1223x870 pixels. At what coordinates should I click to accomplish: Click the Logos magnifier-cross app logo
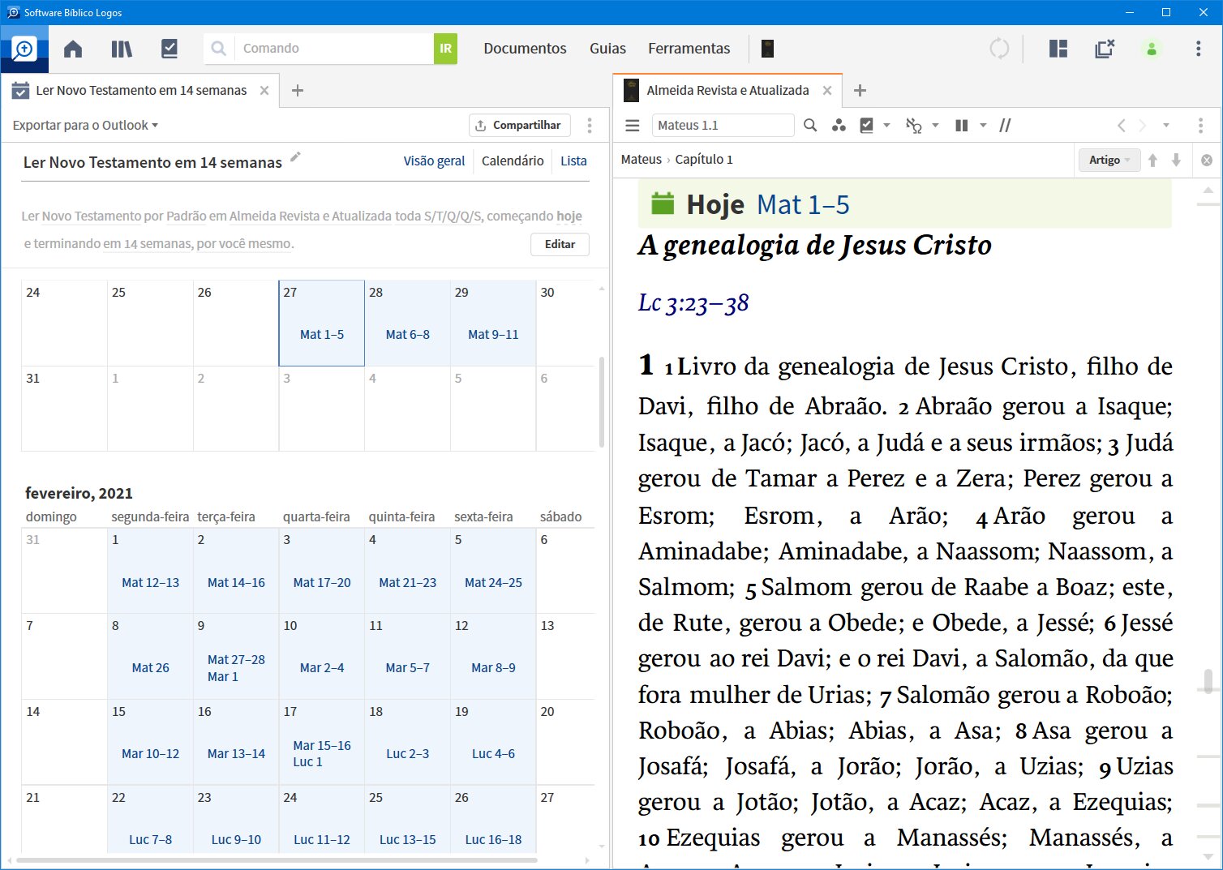pos(24,49)
